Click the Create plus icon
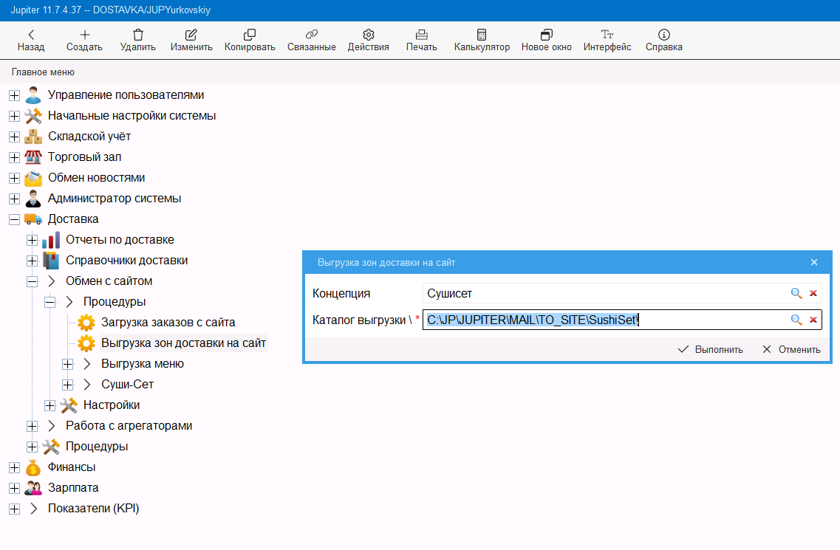The image size is (840, 550). [84, 35]
